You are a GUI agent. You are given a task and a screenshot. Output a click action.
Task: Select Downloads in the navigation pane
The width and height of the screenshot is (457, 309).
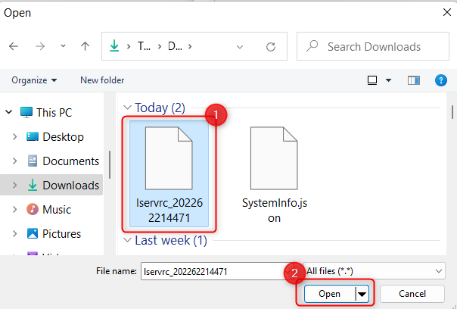pyautogui.click(x=70, y=186)
